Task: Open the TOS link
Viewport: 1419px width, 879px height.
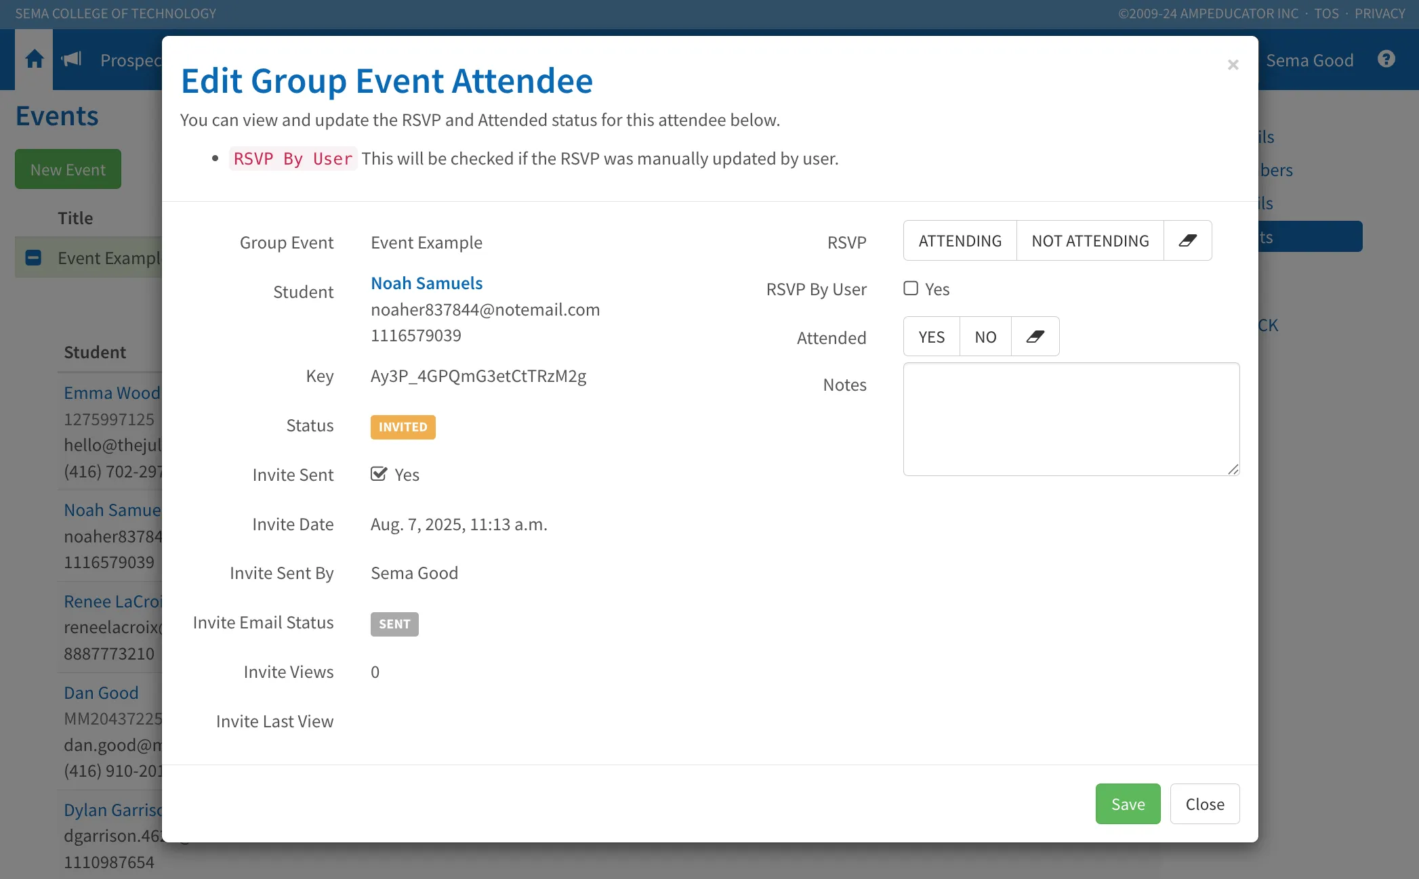Action: [x=1326, y=14]
